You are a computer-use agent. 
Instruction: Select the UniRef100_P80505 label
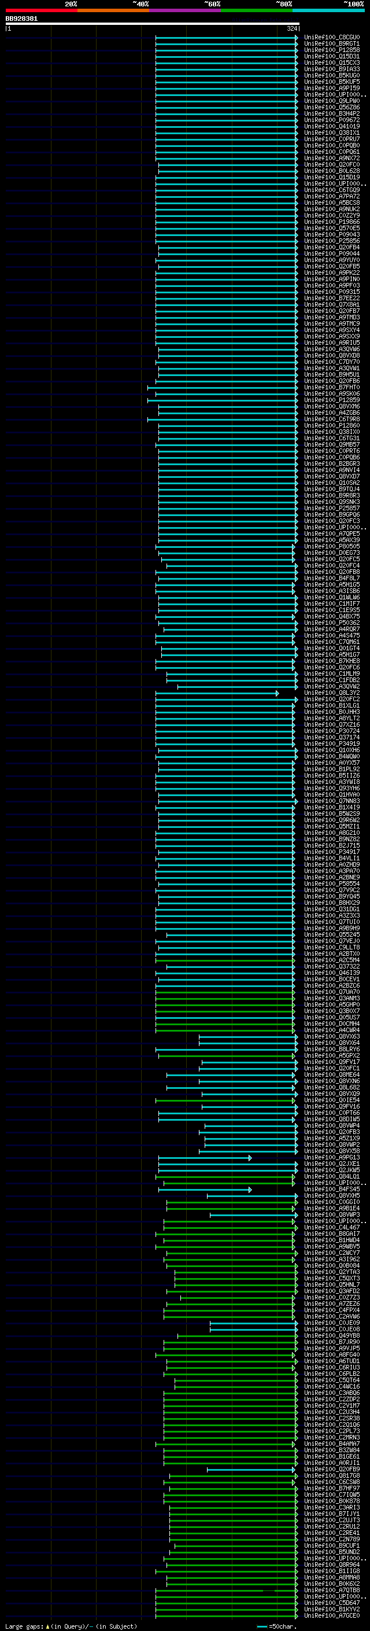[331, 546]
